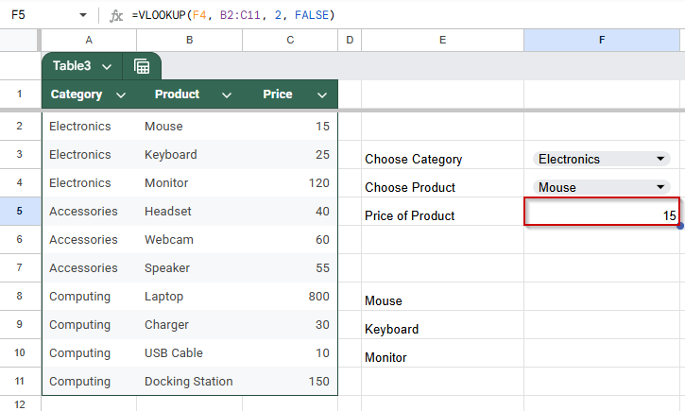Open the table view icon beside Table3
The image size is (685, 411).
142,66
